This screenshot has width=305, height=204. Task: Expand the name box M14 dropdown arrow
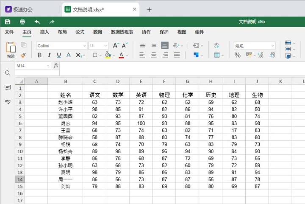(48, 66)
